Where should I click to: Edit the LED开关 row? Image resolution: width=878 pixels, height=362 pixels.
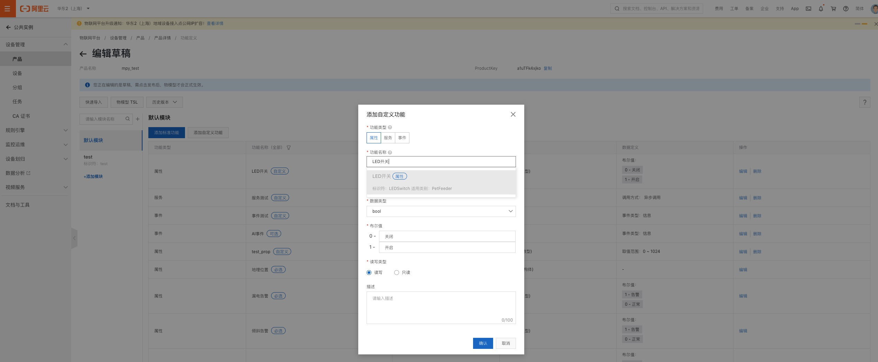[743, 171]
